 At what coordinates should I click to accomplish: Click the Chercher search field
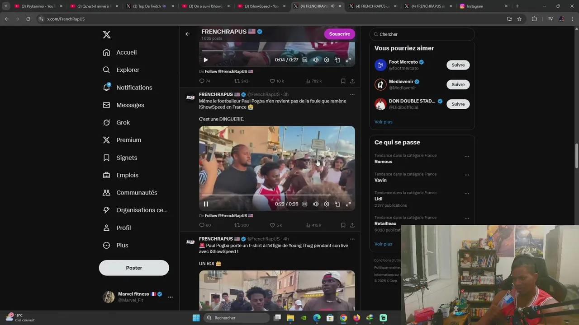tap(422, 34)
